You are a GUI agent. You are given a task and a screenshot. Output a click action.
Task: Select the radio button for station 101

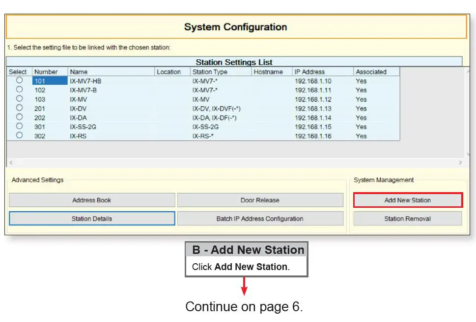pos(20,80)
